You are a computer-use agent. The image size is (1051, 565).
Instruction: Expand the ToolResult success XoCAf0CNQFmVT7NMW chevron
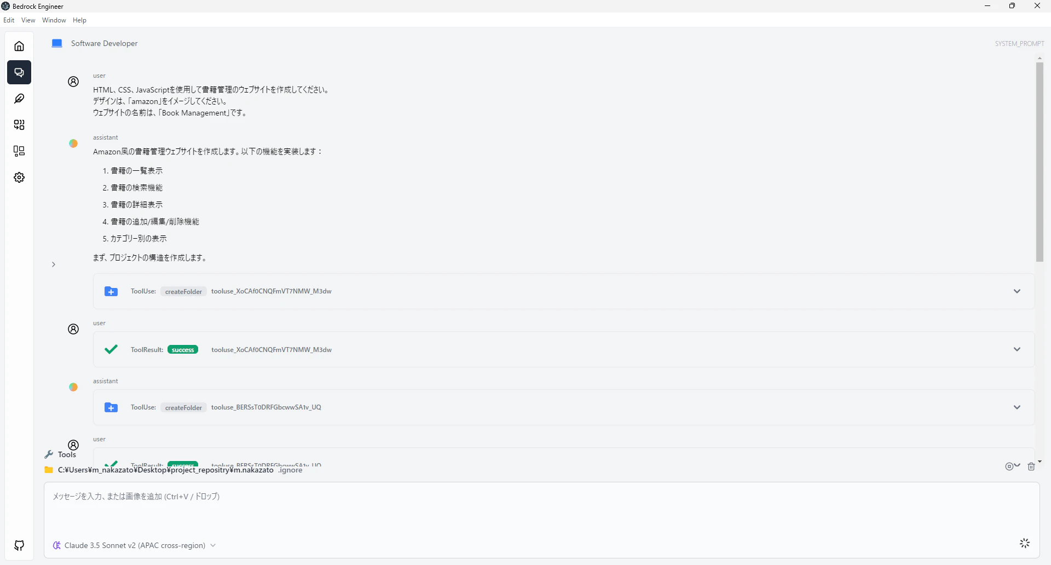click(x=1017, y=349)
